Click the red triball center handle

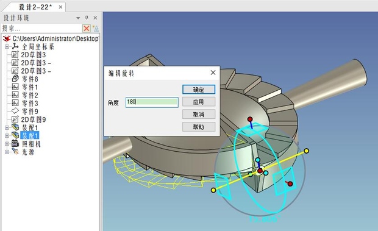[260, 171]
